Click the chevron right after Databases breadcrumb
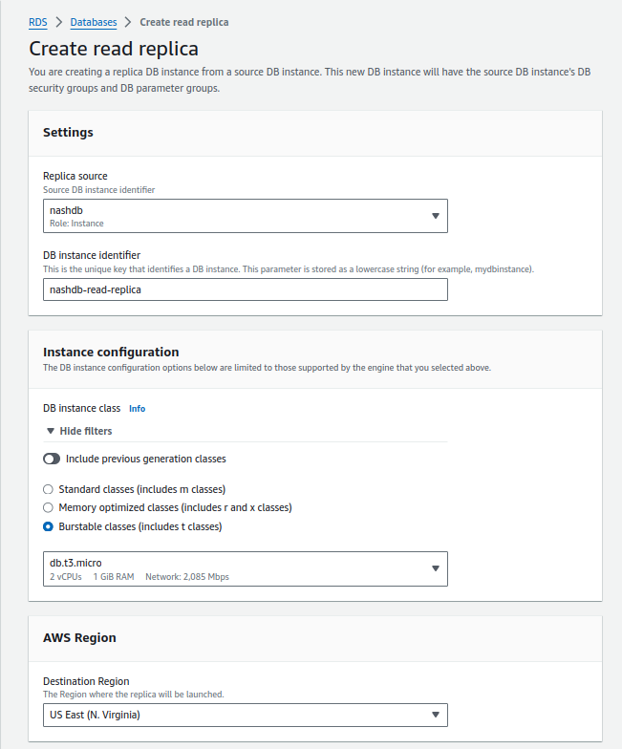The width and height of the screenshot is (622, 749). (x=129, y=21)
